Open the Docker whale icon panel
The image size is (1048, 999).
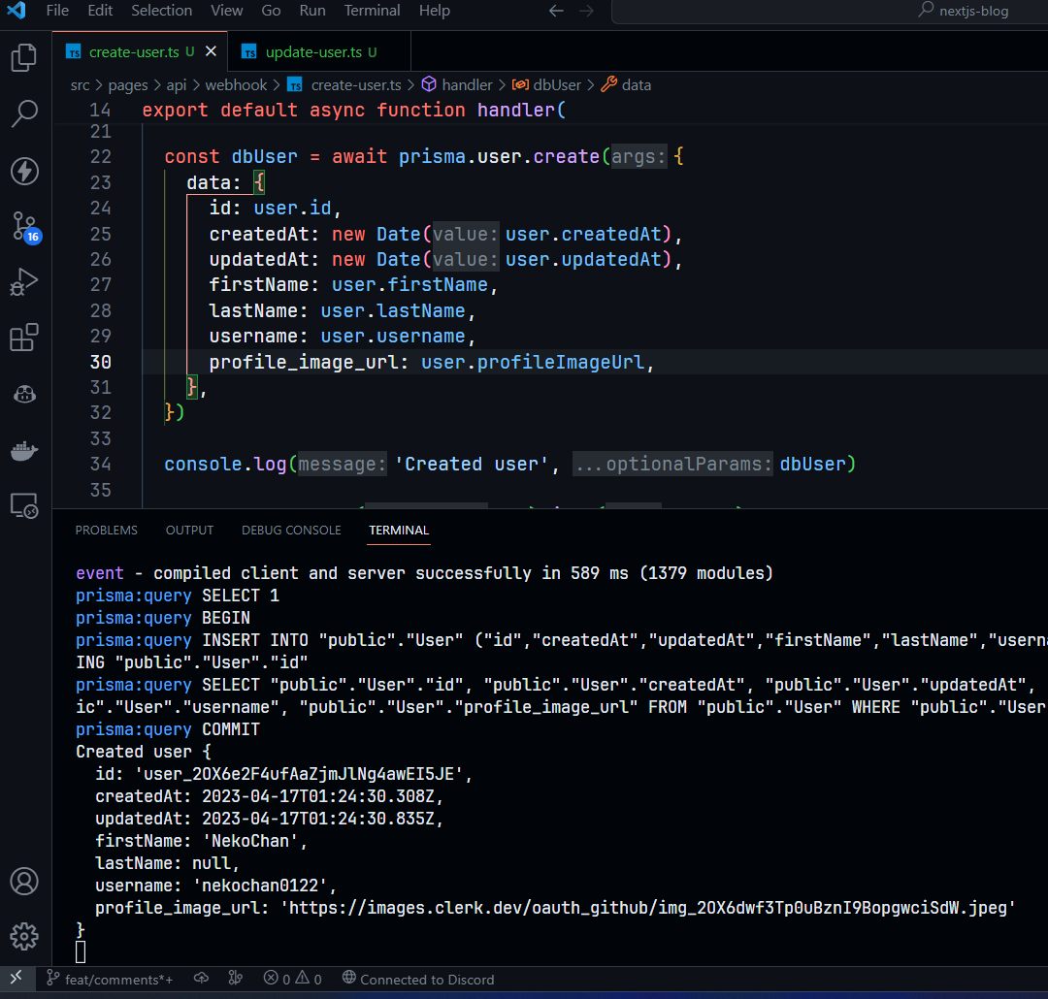24,450
